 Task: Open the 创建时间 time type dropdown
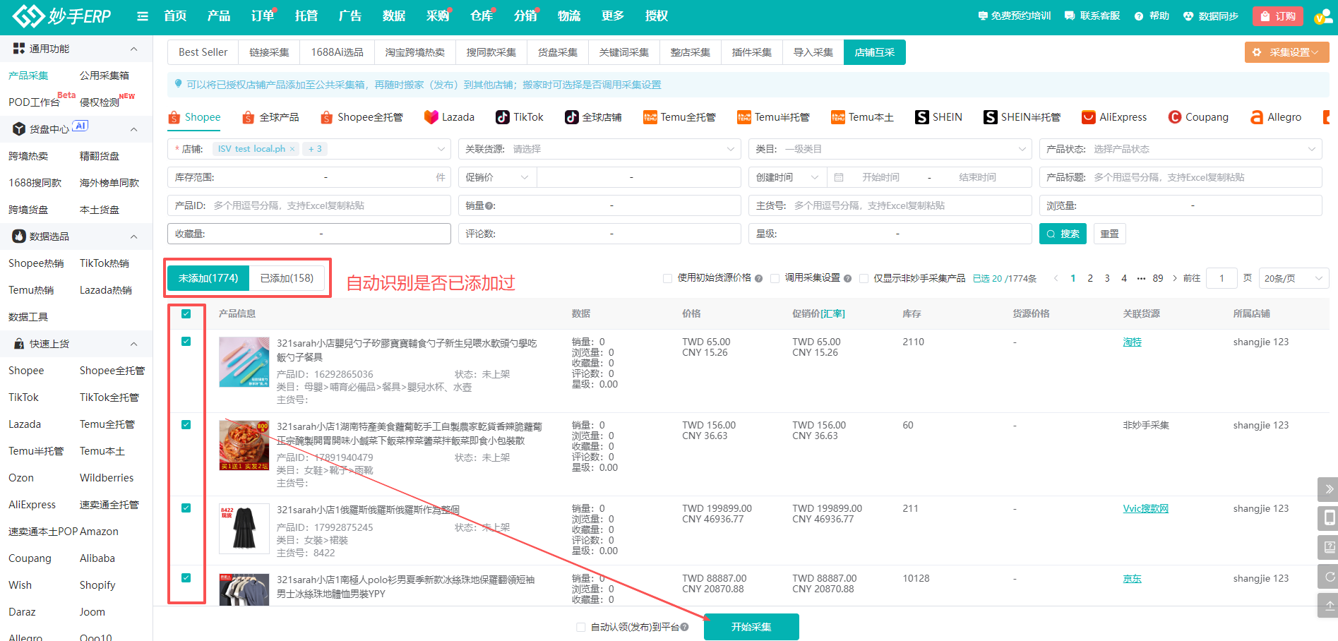click(787, 177)
